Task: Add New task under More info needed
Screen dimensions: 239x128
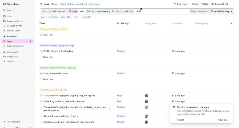Action: [46, 57]
